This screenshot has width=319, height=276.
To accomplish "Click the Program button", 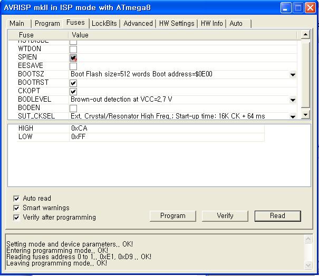I will (x=173, y=216).
